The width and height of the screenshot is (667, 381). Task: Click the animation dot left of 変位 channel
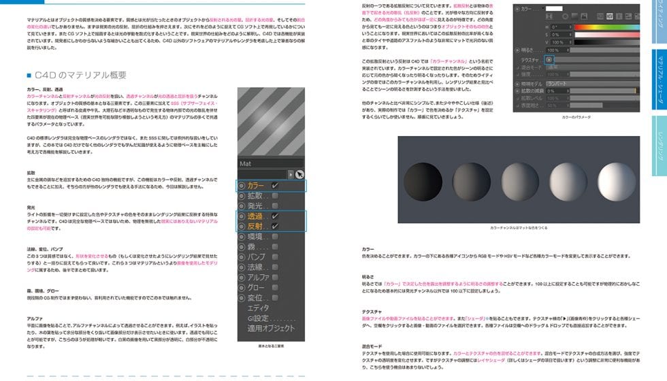click(242, 298)
